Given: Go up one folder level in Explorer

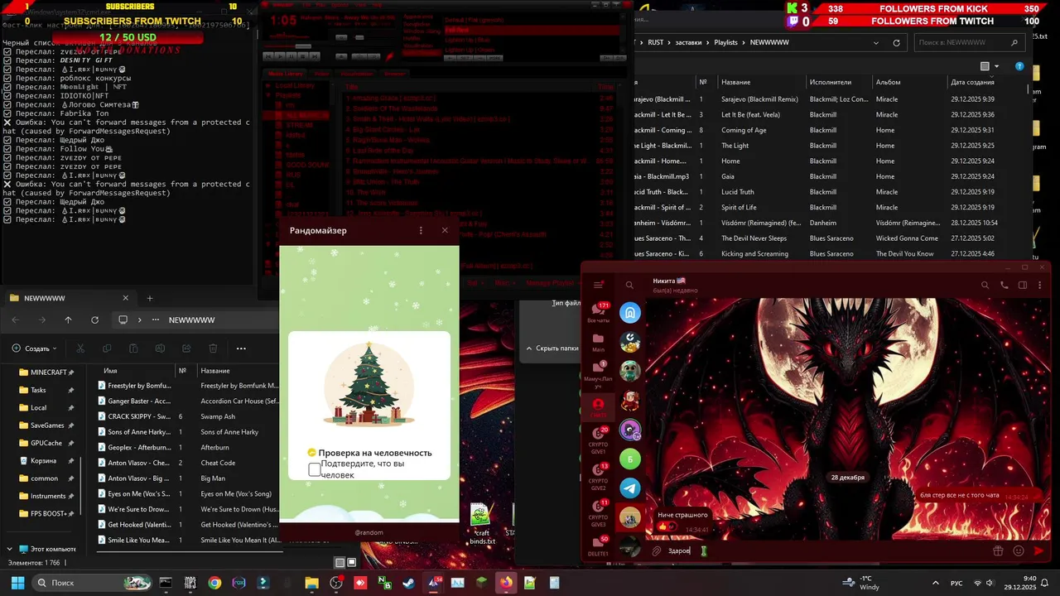Looking at the screenshot, I should coord(68,320).
